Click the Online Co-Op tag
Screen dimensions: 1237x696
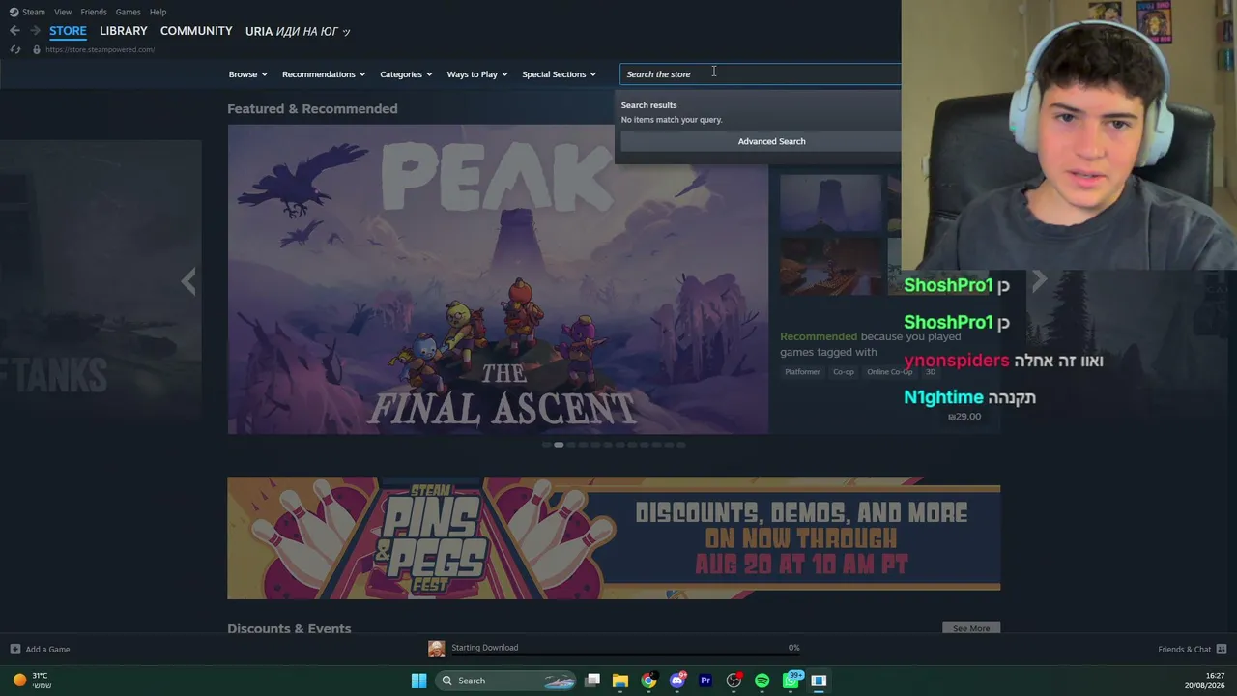click(889, 372)
